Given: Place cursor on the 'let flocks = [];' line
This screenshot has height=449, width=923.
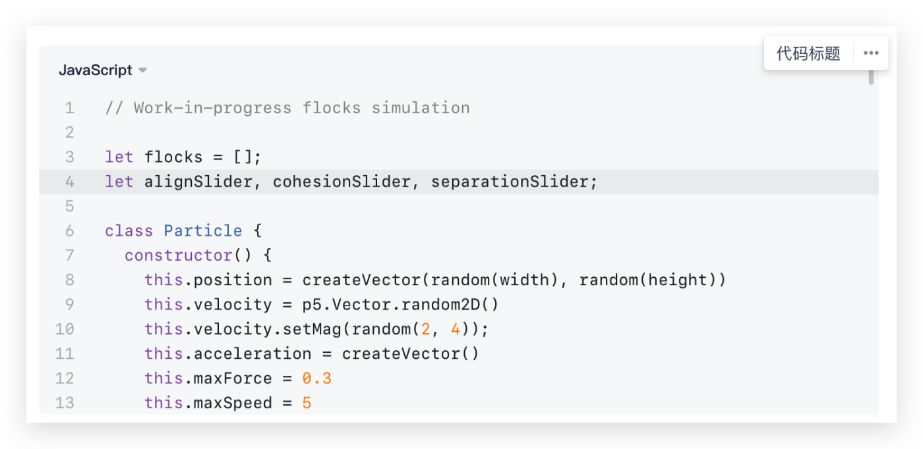Looking at the screenshot, I should [x=183, y=157].
